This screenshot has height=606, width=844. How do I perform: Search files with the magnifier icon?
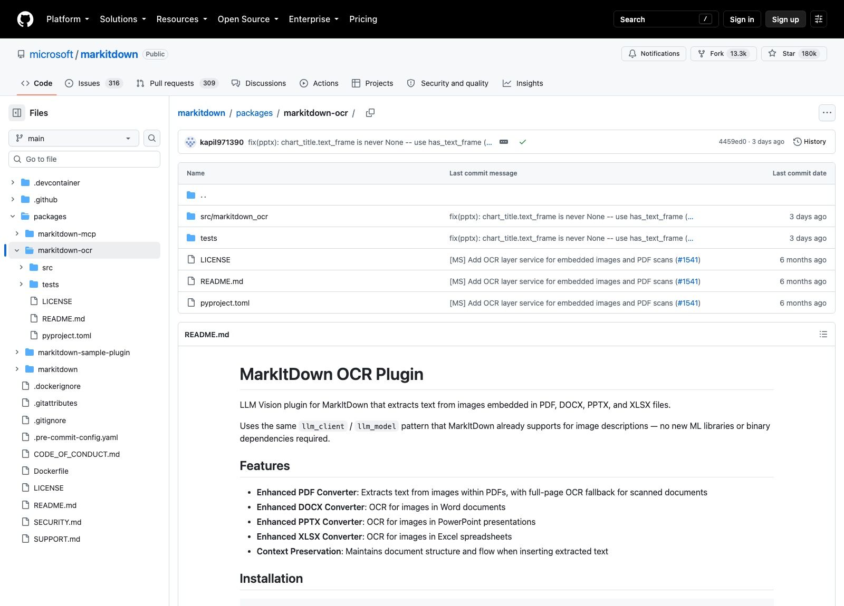(x=152, y=138)
